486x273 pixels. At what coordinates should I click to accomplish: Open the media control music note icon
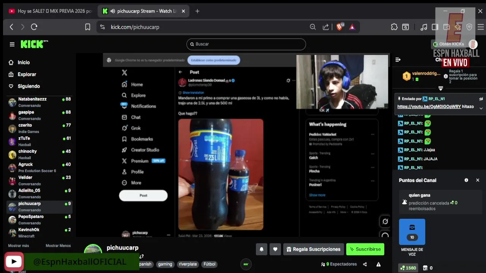[424, 27]
